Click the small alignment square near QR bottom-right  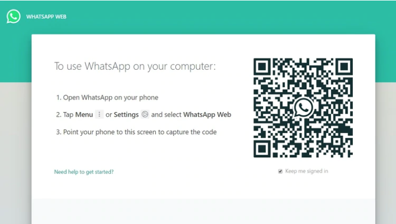tap(337, 142)
